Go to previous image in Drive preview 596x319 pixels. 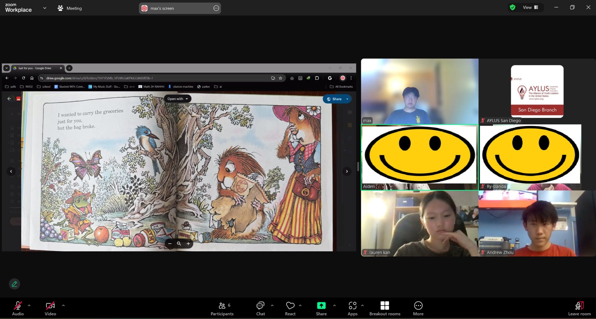coord(11,171)
